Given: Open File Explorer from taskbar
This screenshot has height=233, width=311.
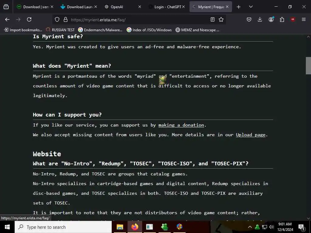Looking at the screenshot, I should coord(120,227).
